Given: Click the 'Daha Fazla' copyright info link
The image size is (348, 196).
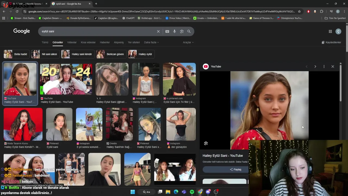Looking at the screenshot, I should tap(242, 162).
